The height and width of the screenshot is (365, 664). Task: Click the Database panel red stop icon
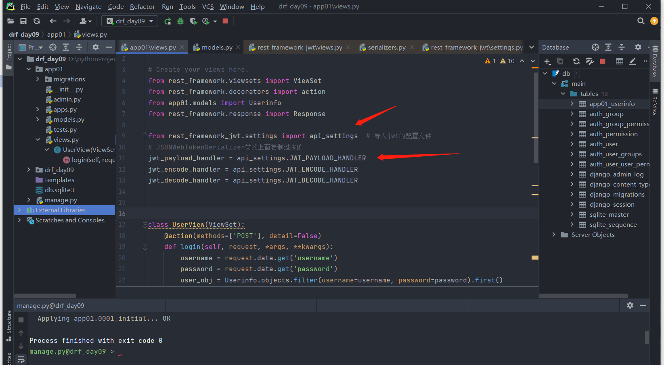point(603,61)
